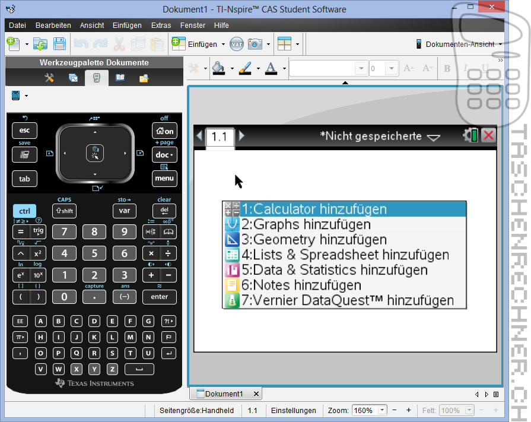Screen dimensions: 531x422
Task: Open the font size dropdown
Action: [392, 68]
